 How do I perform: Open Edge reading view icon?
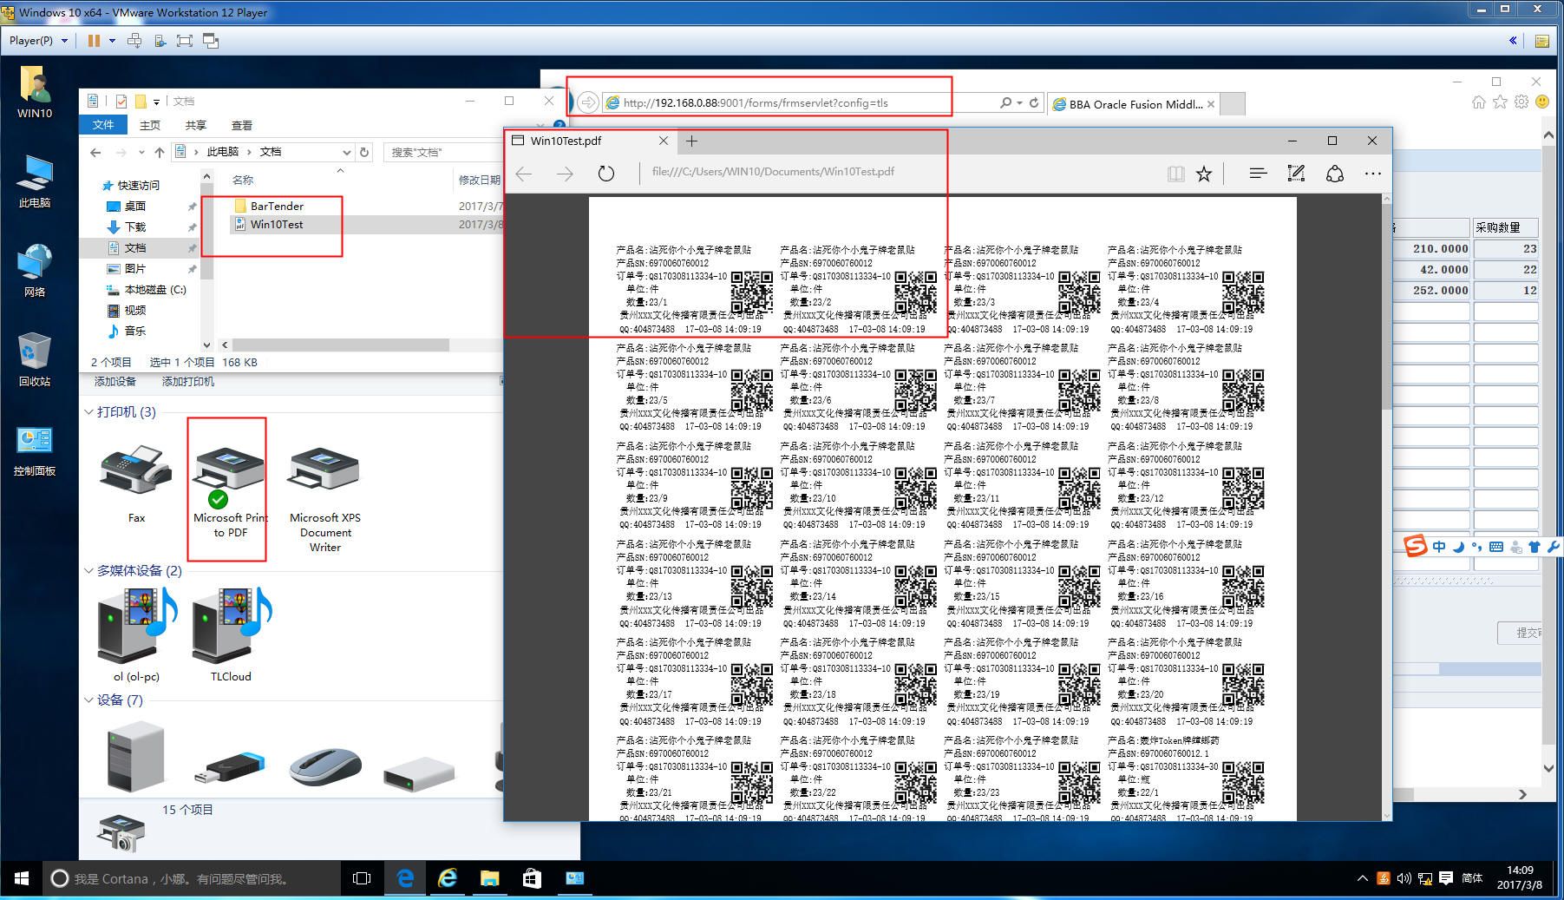[x=1175, y=174]
